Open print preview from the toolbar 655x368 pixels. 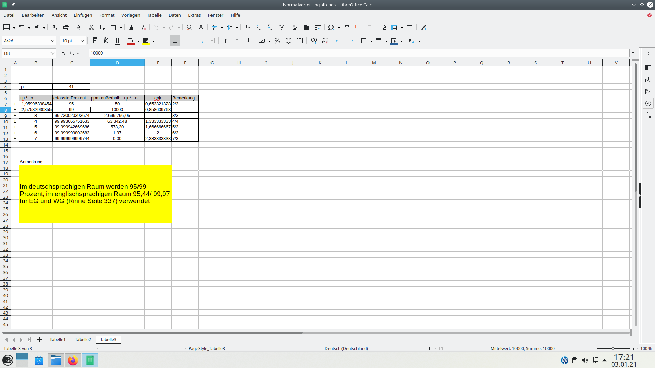[77, 27]
